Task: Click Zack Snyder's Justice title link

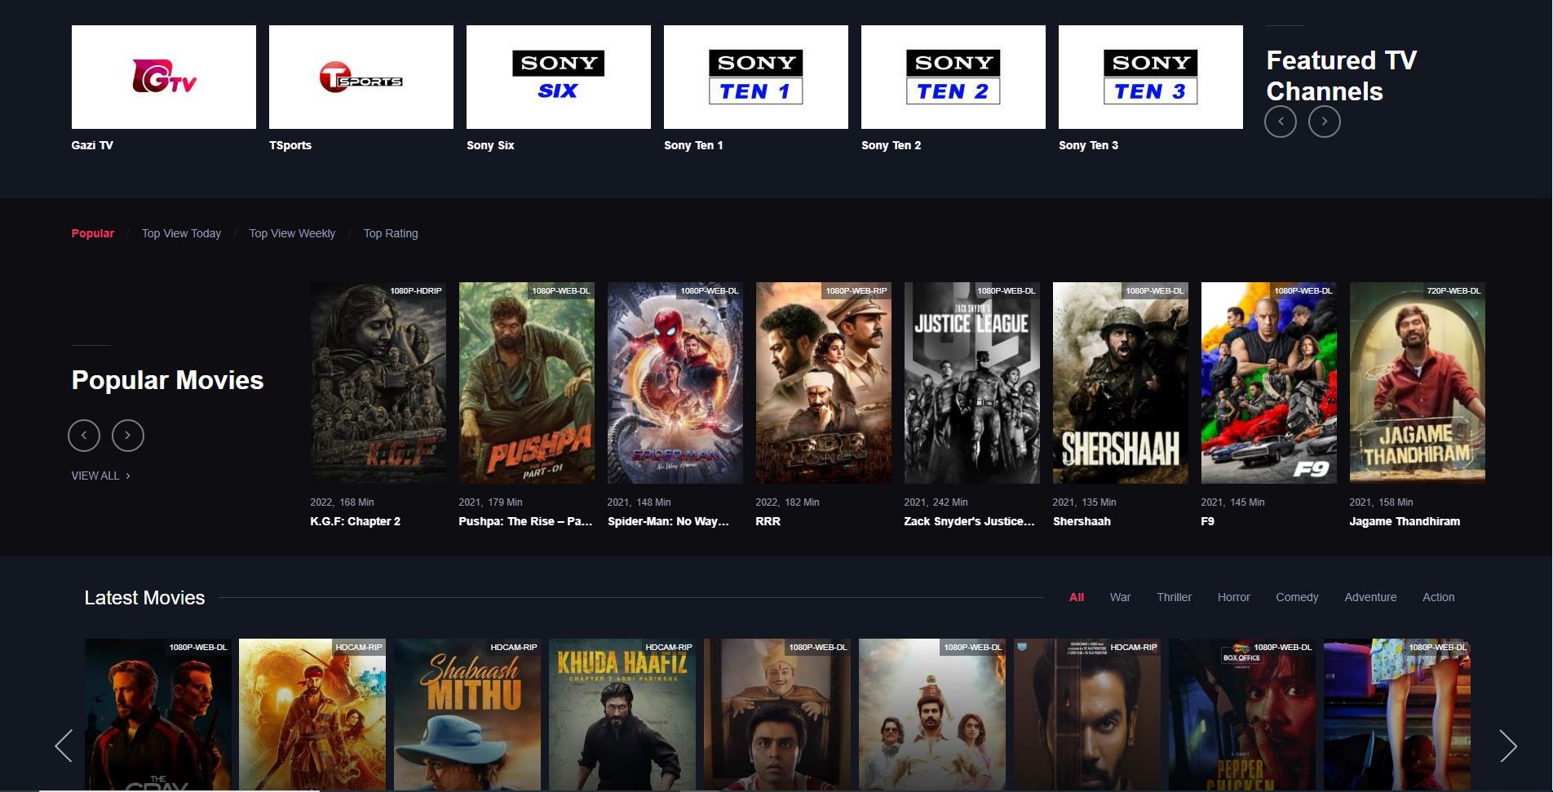Action: pyautogui.click(x=969, y=521)
